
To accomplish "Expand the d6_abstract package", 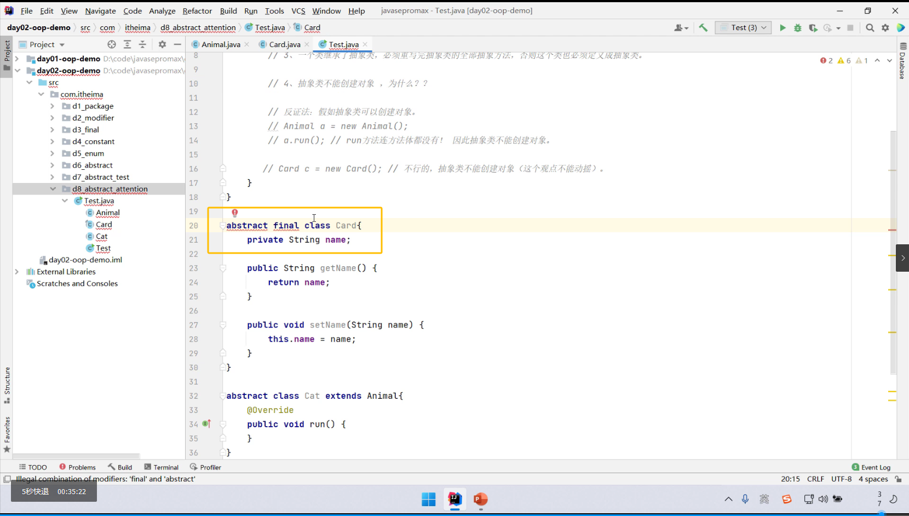I will tap(53, 165).
